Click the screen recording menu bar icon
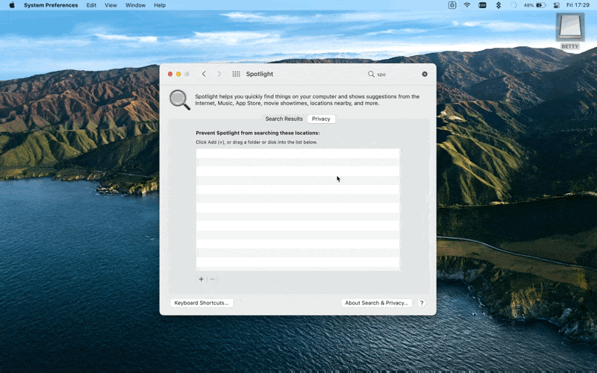 (452, 5)
